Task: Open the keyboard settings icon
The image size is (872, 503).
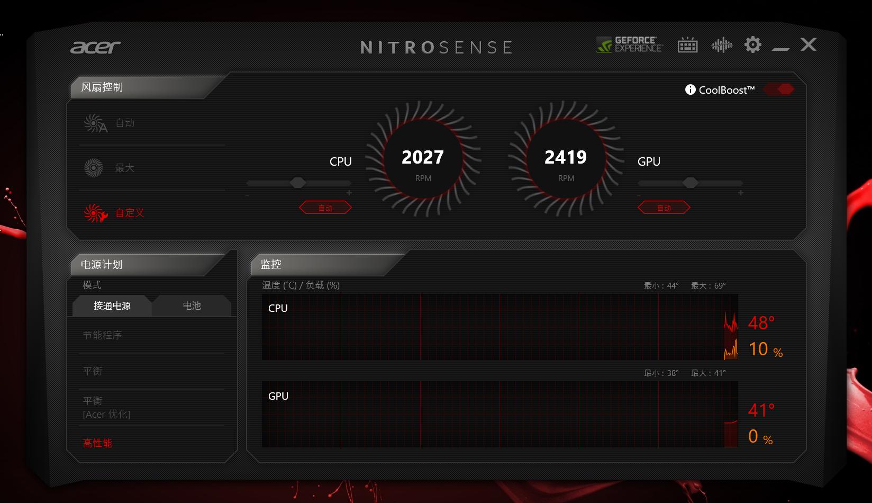Action: point(687,45)
